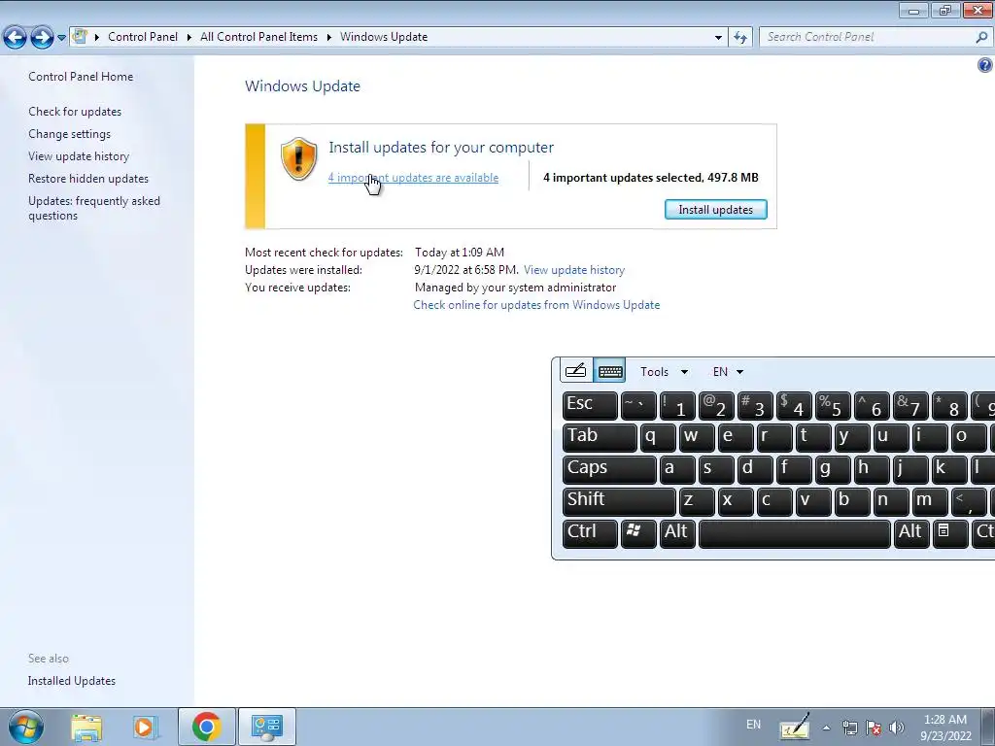Open Installed Updates under See also
The height and width of the screenshot is (746, 995).
[x=72, y=681]
